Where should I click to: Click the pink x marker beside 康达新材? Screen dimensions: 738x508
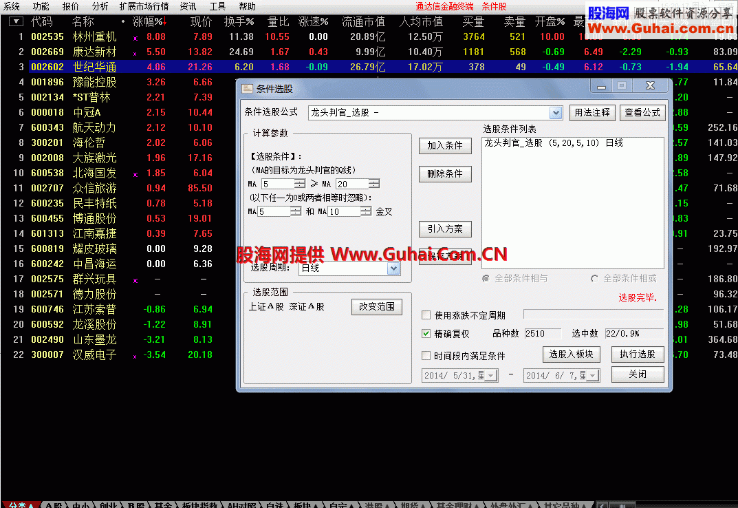pyautogui.click(x=135, y=54)
